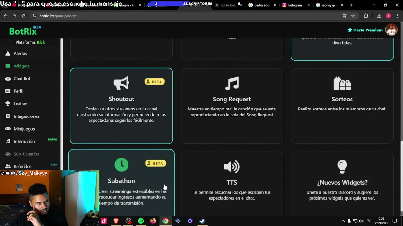
Task: Click the page vertical scrollbar
Action: tap(401, 176)
